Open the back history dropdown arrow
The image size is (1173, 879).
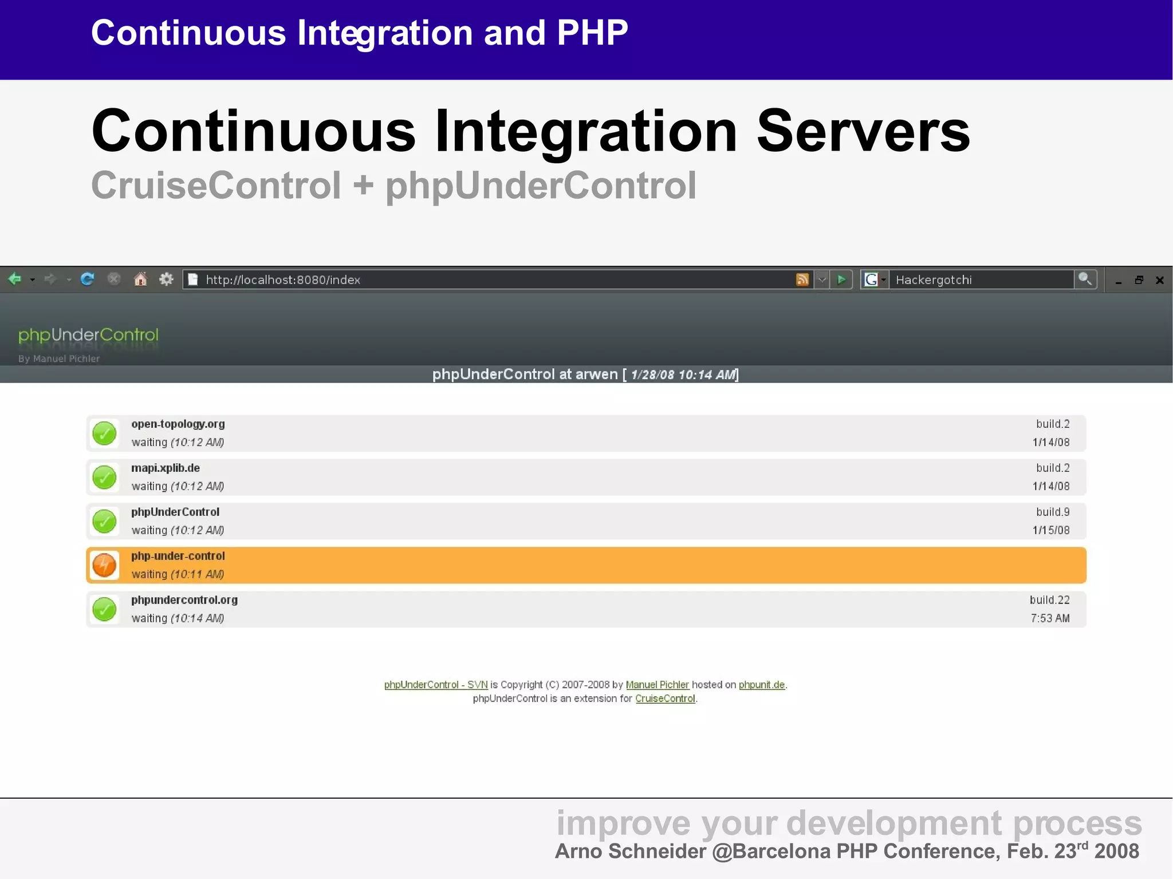[33, 279]
